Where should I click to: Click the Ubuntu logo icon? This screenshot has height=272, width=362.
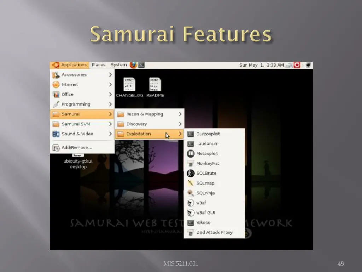pyautogui.click(x=56, y=65)
